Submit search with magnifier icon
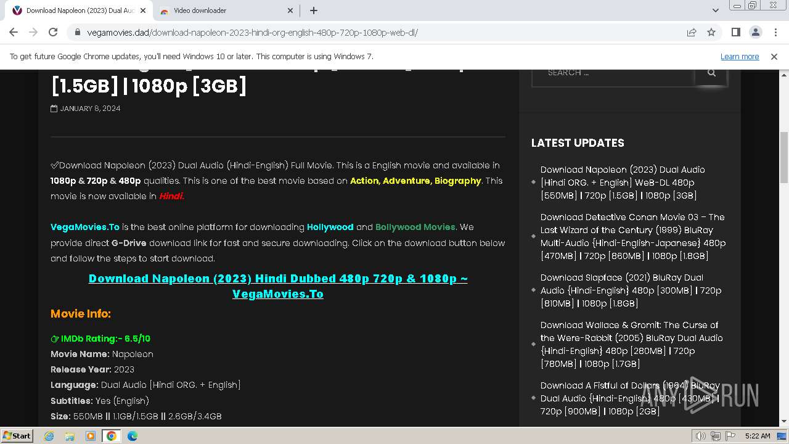 (711, 73)
